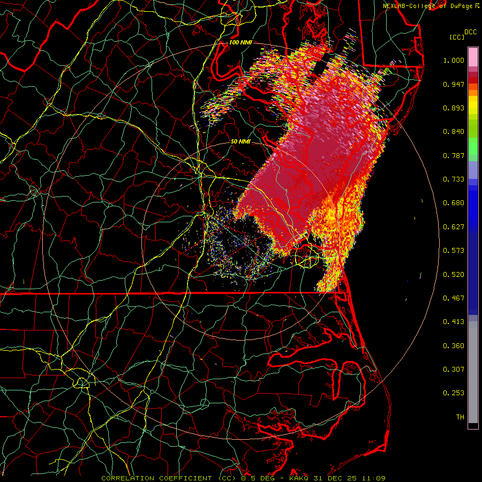The width and height of the screenshot is (482, 482).
Task: Click the 0.840 colorbar value
Action: (454, 132)
